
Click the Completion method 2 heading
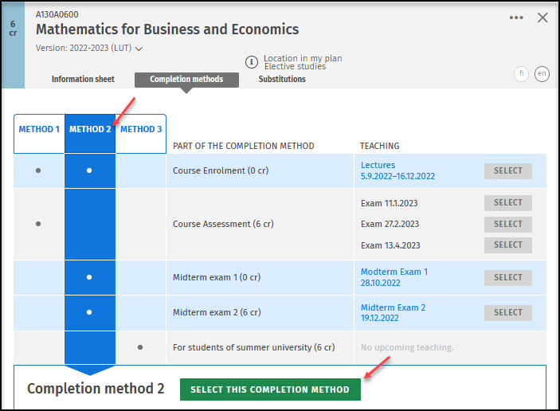coord(96,389)
